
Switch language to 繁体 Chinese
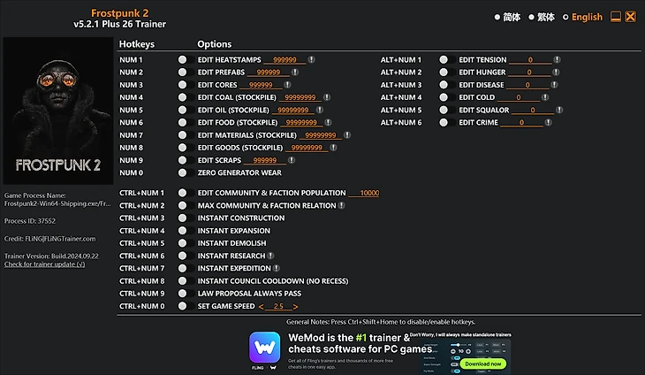pyautogui.click(x=542, y=18)
